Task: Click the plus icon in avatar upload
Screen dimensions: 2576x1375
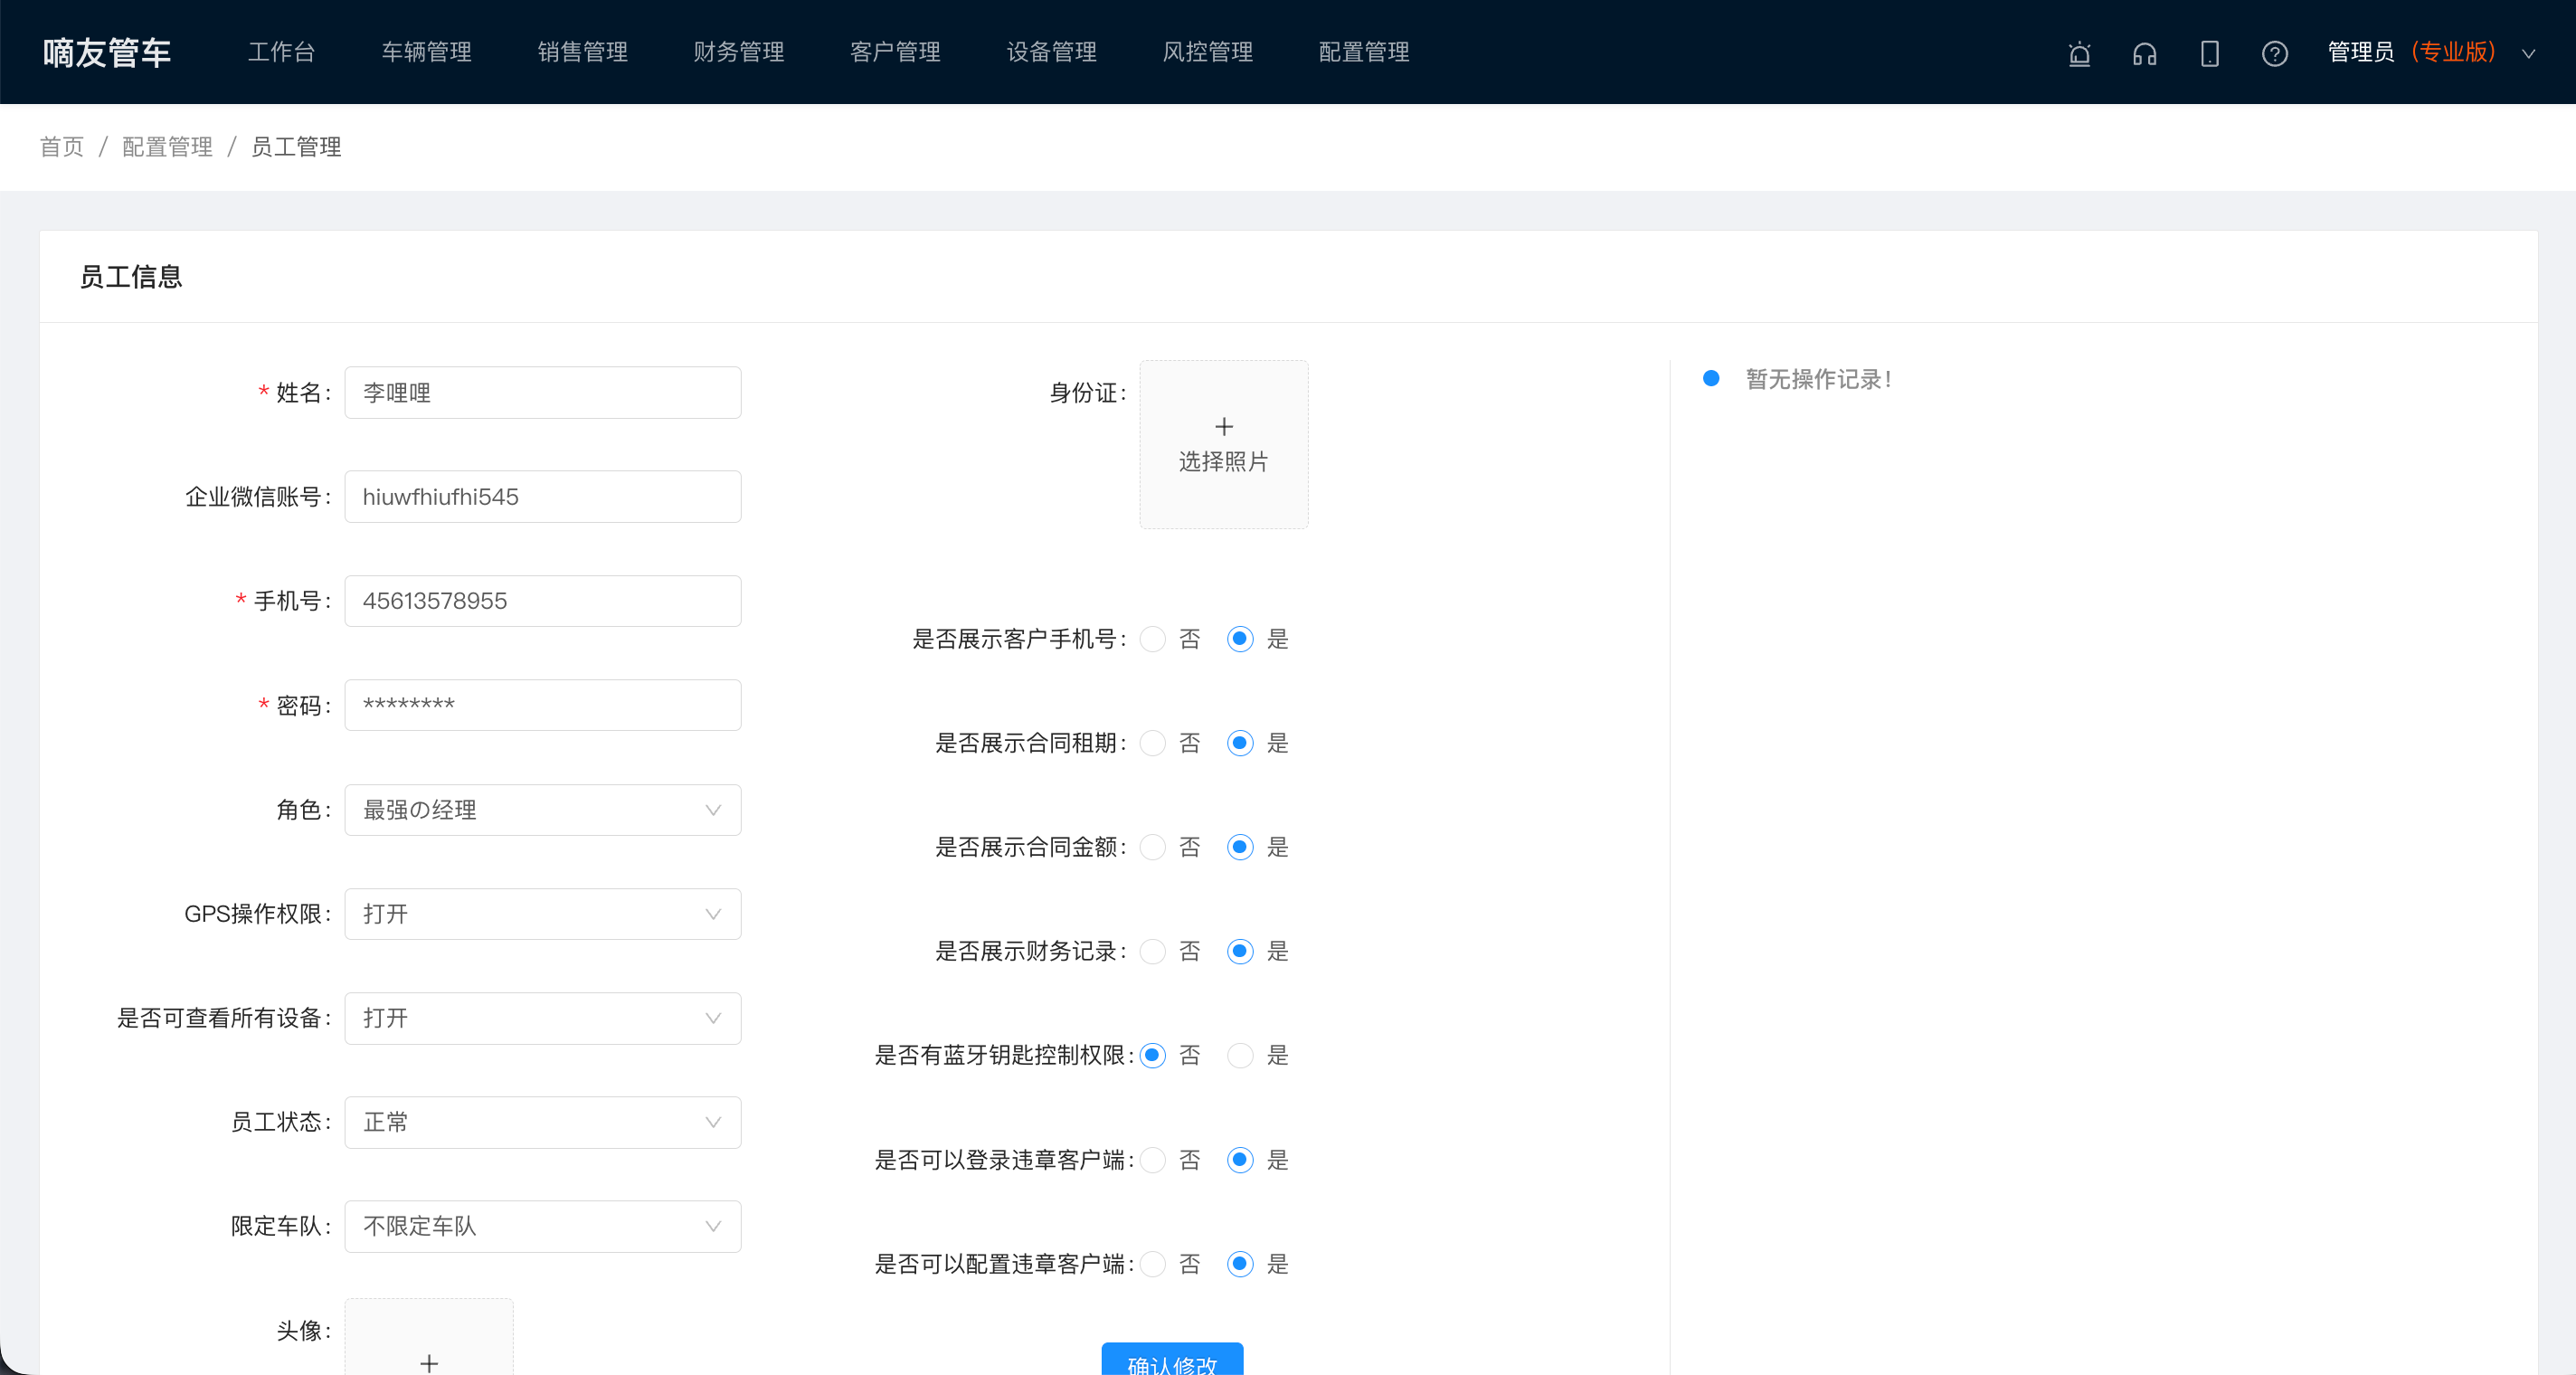Action: (429, 1363)
